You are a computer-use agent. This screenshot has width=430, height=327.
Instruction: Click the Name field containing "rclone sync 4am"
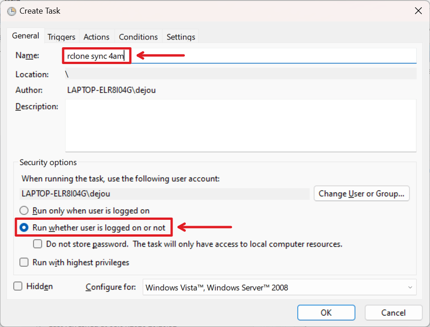pos(96,55)
